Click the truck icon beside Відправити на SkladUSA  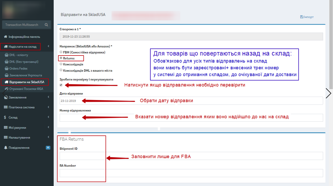pos(7,82)
